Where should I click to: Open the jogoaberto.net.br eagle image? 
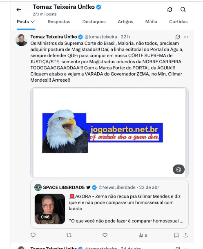point(109,133)
